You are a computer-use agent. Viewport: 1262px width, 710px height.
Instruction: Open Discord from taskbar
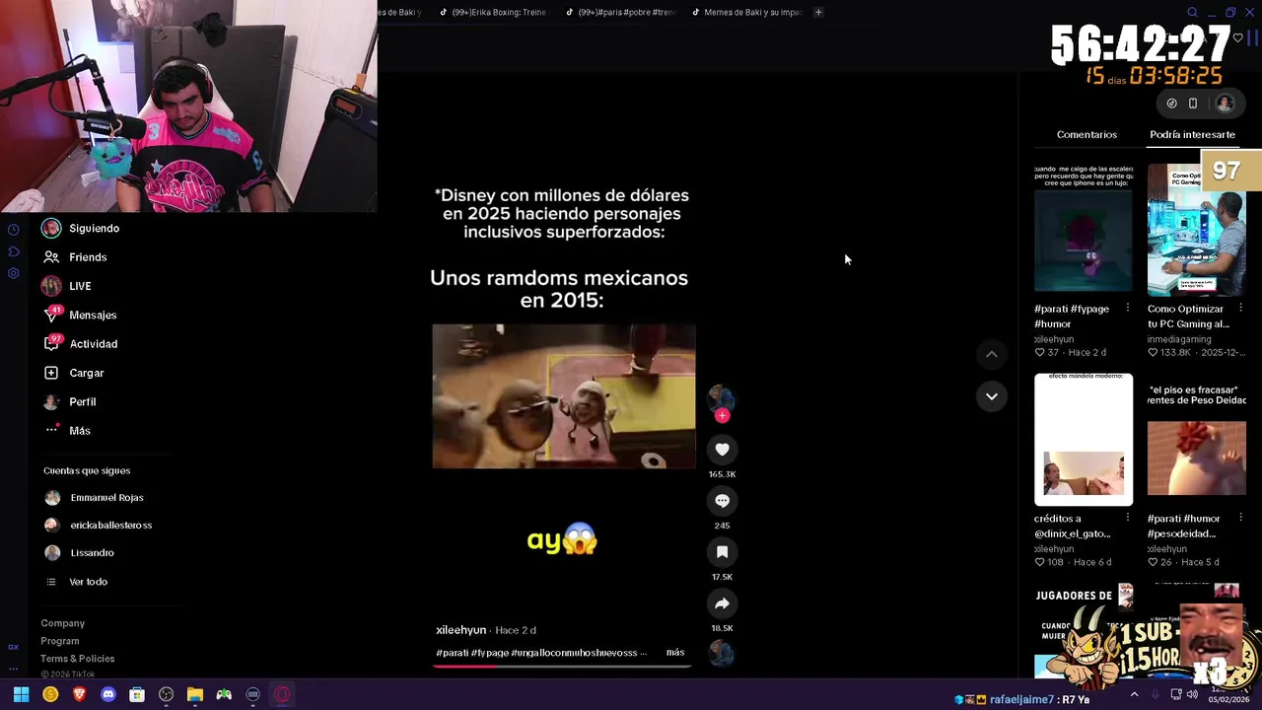point(108,694)
